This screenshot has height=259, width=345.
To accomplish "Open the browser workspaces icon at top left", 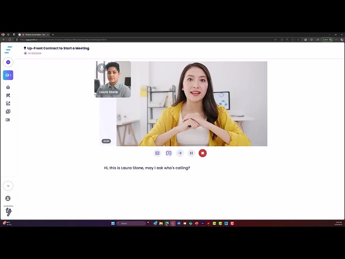I will pos(9,35).
